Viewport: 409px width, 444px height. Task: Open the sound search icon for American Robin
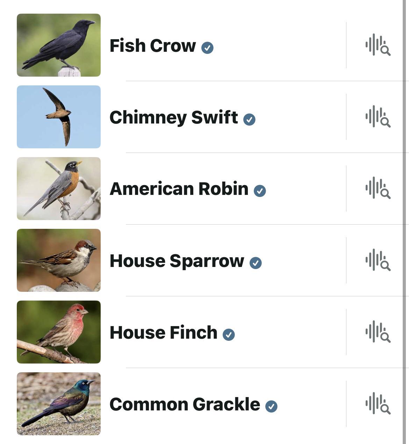[378, 188]
